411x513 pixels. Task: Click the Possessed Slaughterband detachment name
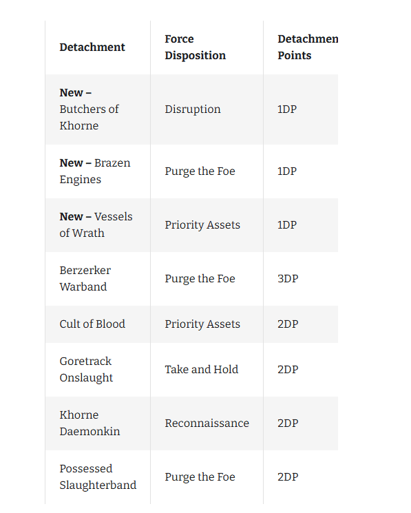click(x=98, y=477)
